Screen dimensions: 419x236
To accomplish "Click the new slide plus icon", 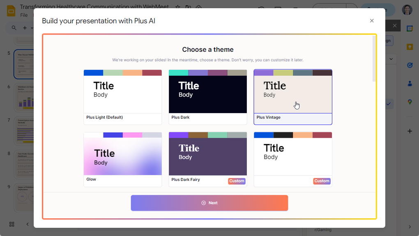I will (25, 28).
